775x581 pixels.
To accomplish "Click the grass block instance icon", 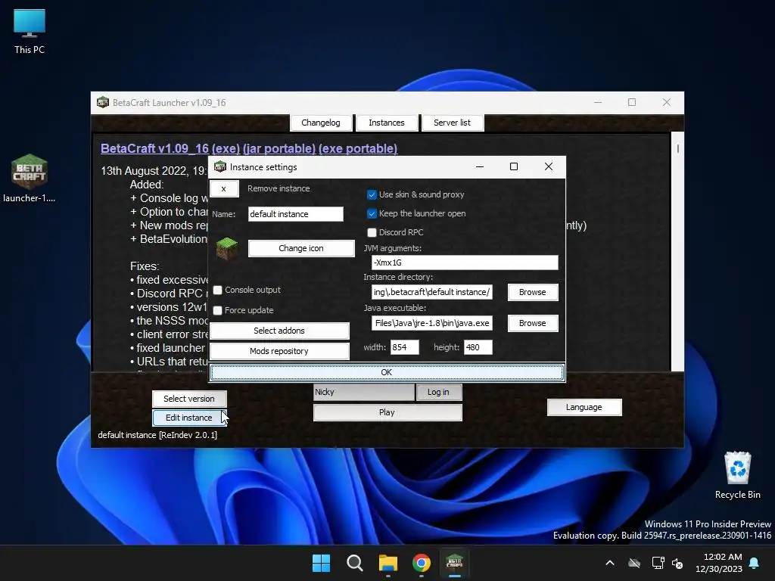I will point(227,248).
